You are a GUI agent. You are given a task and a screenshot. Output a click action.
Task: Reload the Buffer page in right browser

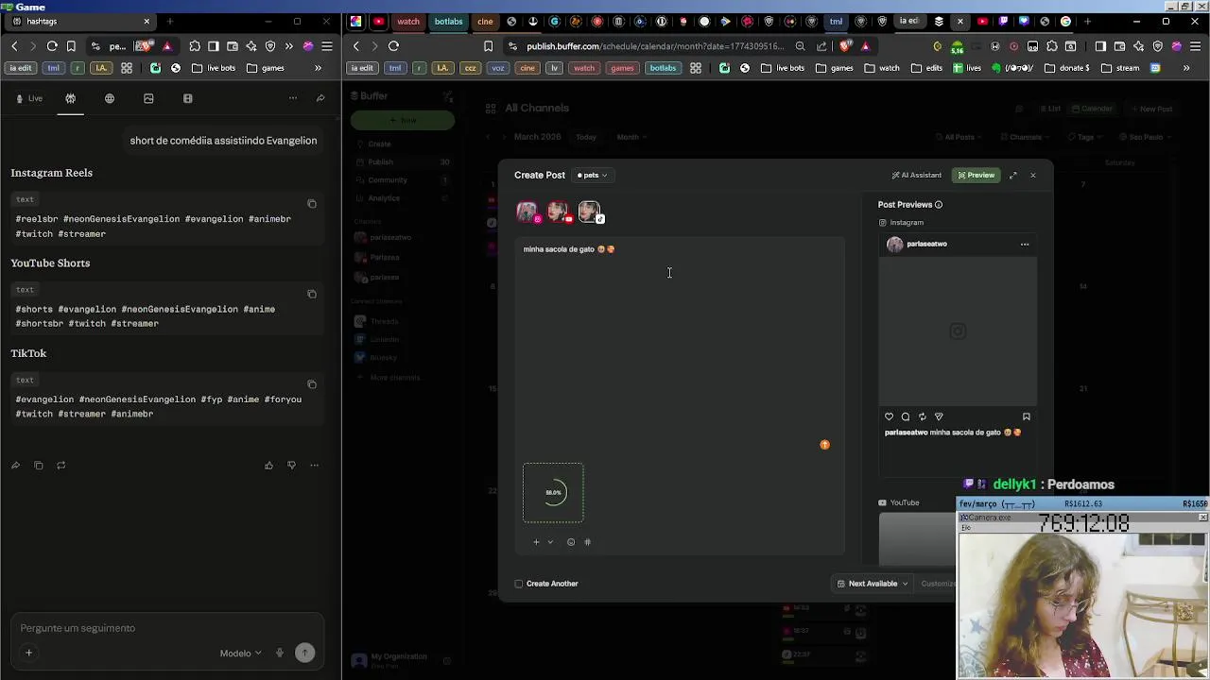pos(393,45)
